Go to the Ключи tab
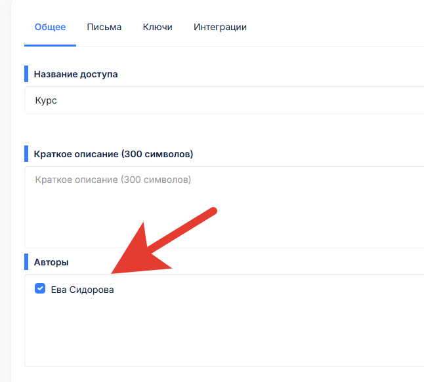The height and width of the screenshot is (382, 424). click(x=158, y=27)
